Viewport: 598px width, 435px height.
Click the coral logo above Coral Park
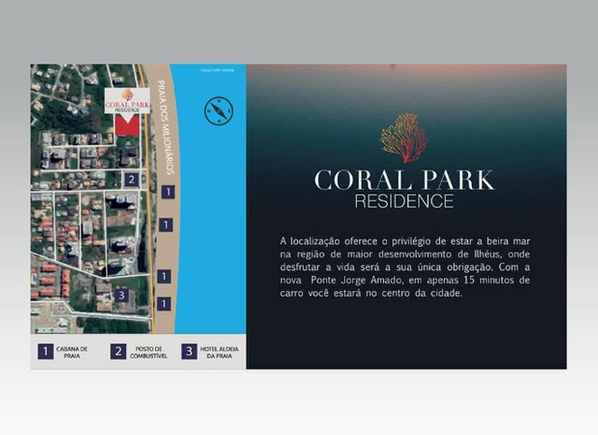point(405,138)
